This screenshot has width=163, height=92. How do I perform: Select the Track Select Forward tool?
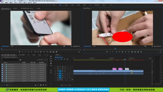click(x=51, y=59)
